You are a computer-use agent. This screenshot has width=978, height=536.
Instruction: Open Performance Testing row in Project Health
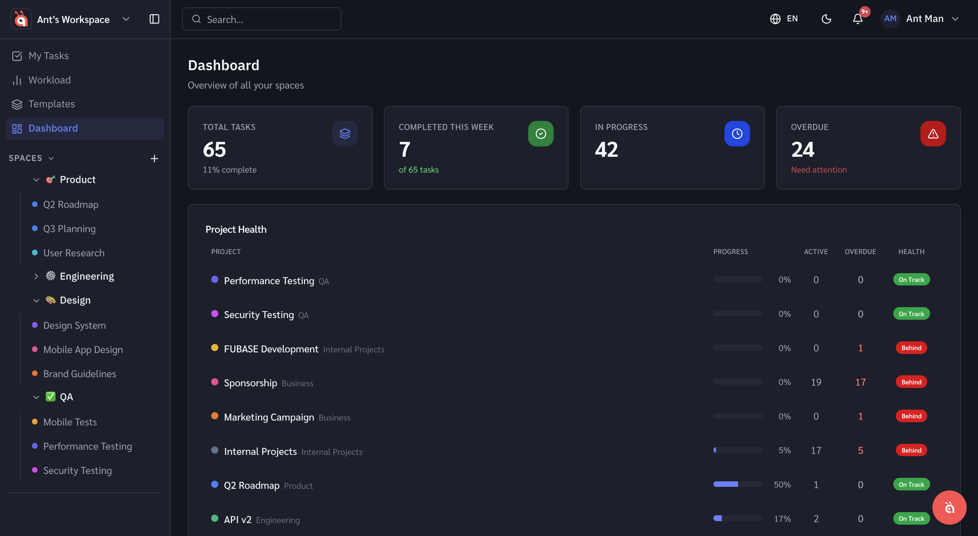click(x=574, y=280)
